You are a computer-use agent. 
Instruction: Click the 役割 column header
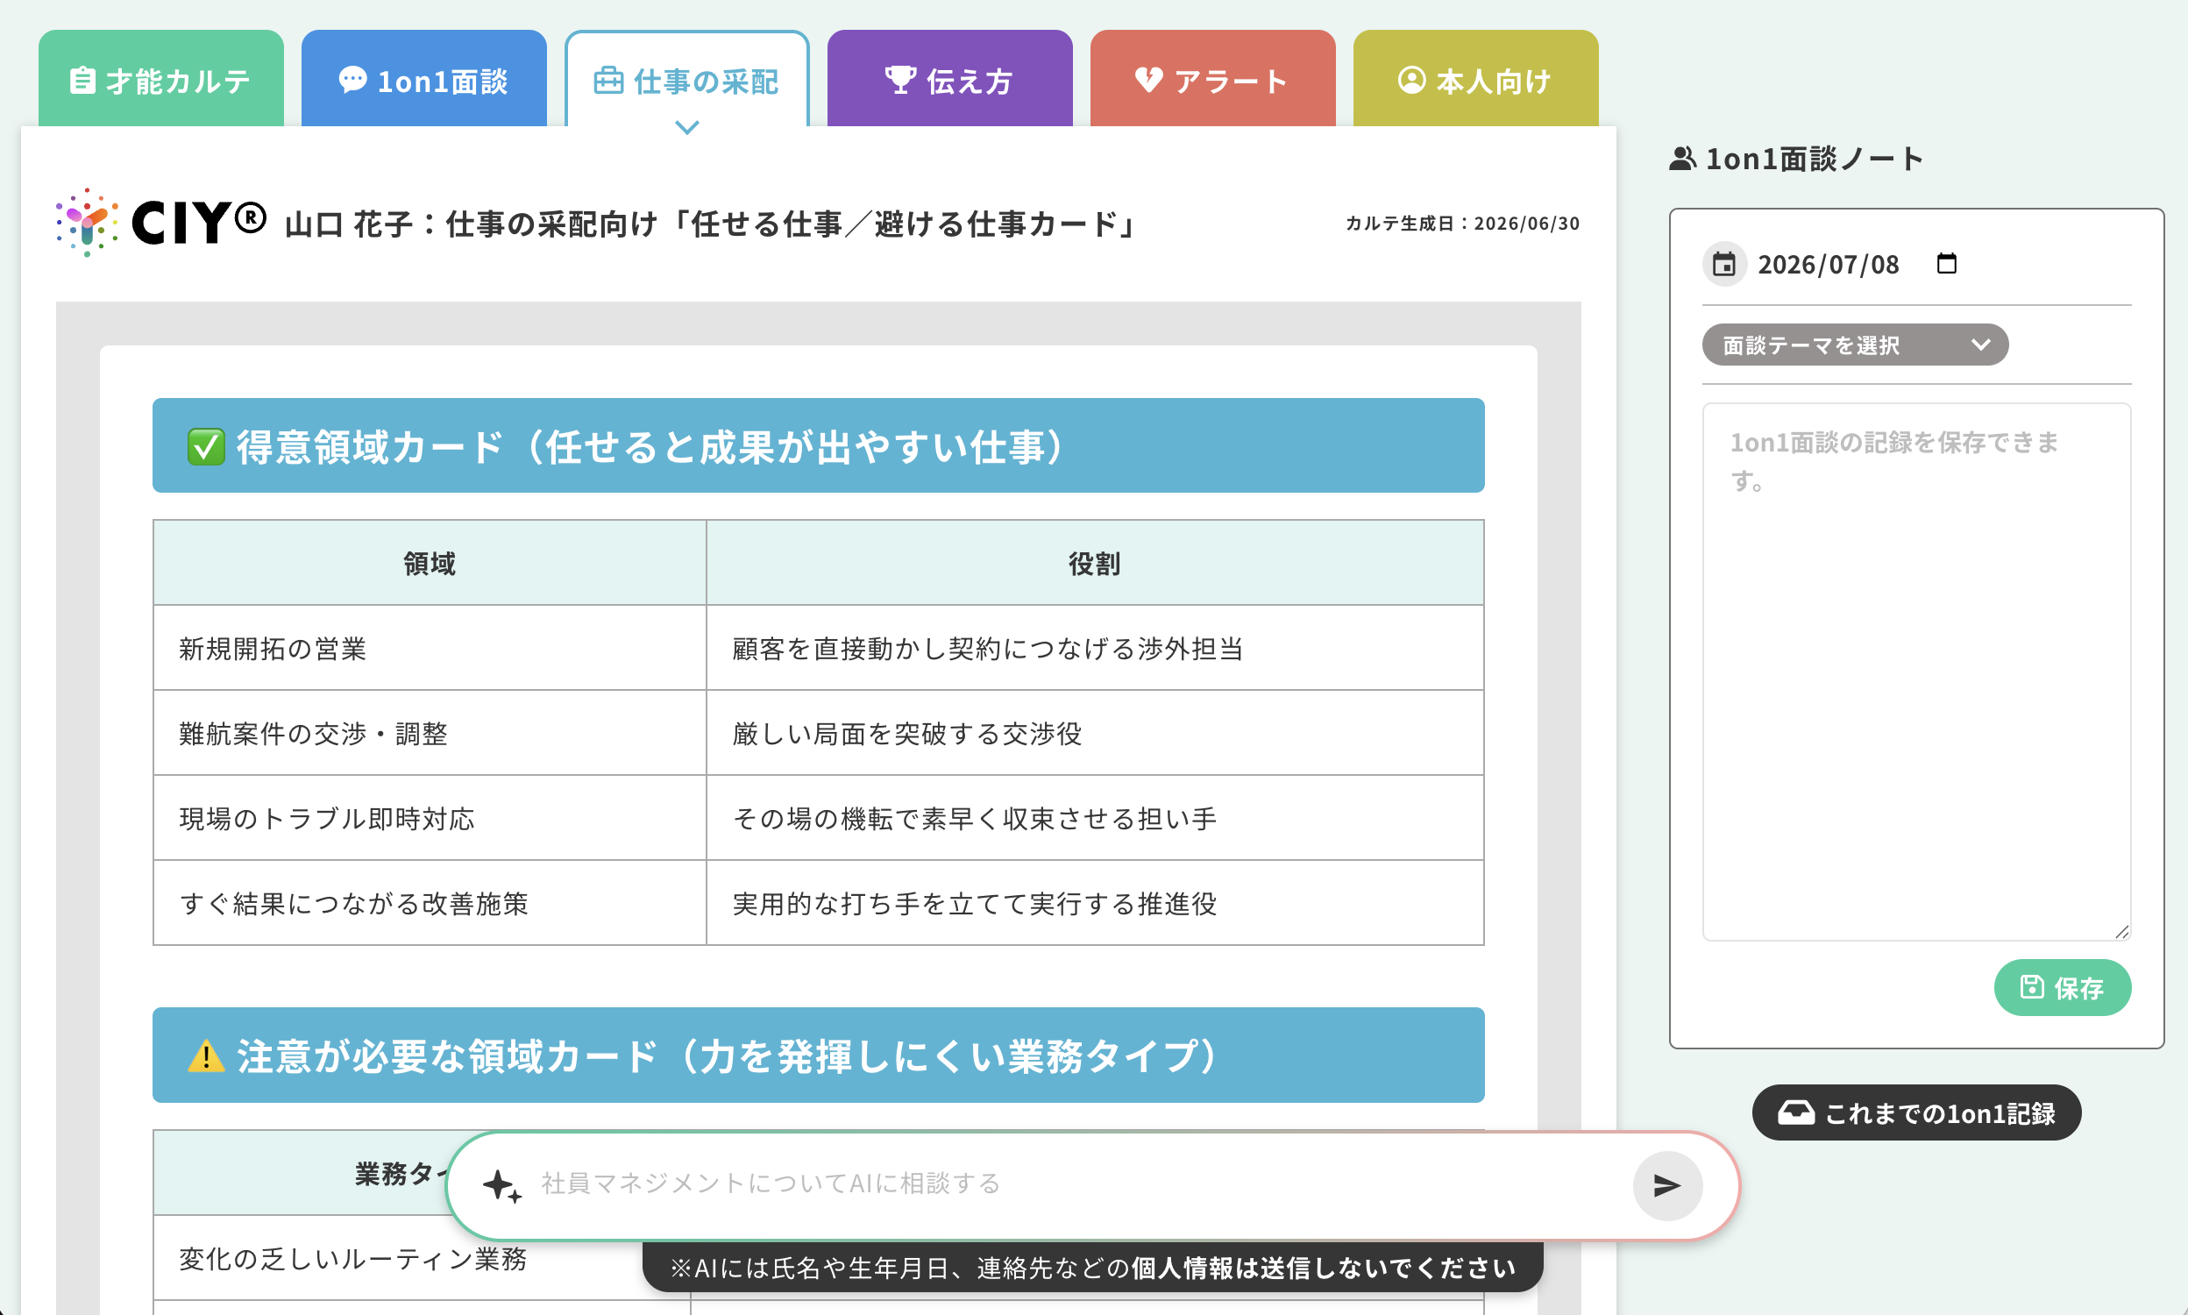click(x=1095, y=563)
